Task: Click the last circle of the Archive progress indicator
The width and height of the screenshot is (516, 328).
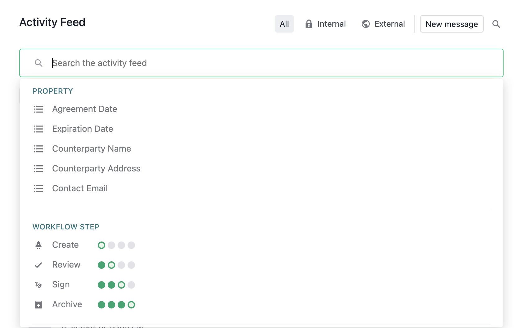Action: 132,304
